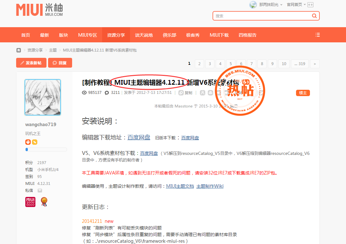The image size is (346, 244).
Task: Click the MIUI 米柚 logo
Action: pyautogui.click(x=40, y=10)
